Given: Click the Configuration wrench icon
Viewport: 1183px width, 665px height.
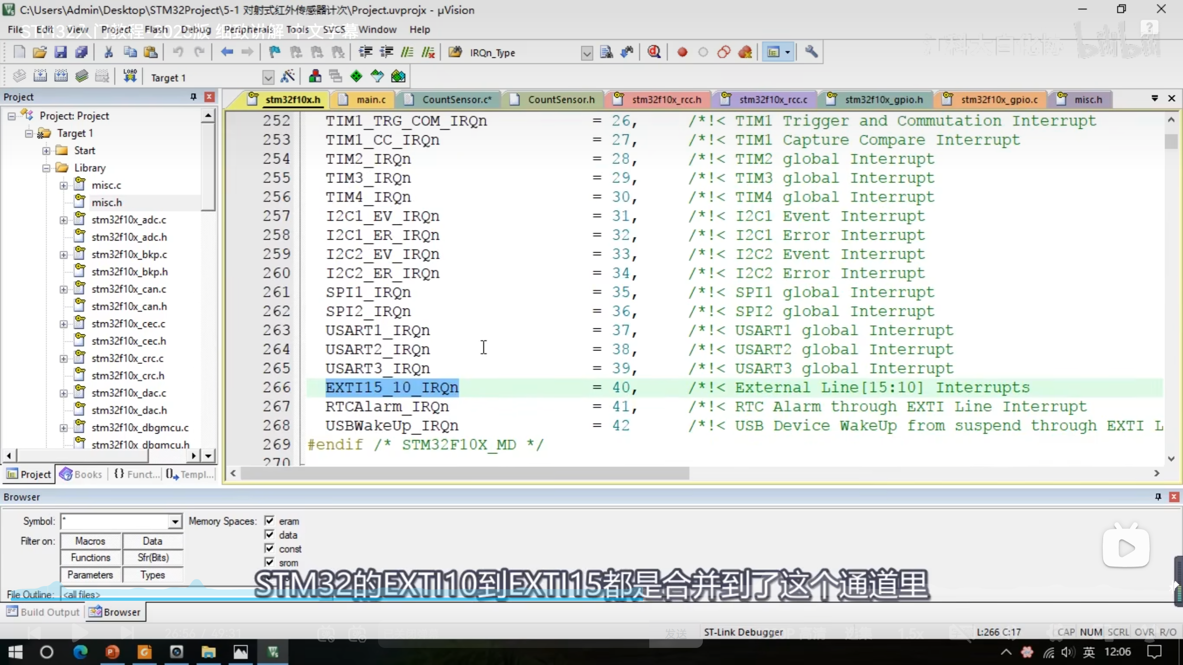Looking at the screenshot, I should coord(811,52).
